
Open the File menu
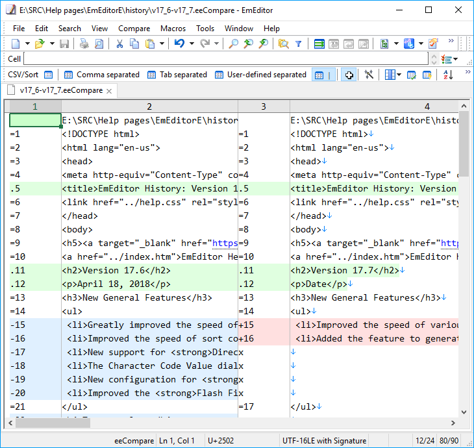[x=19, y=29]
